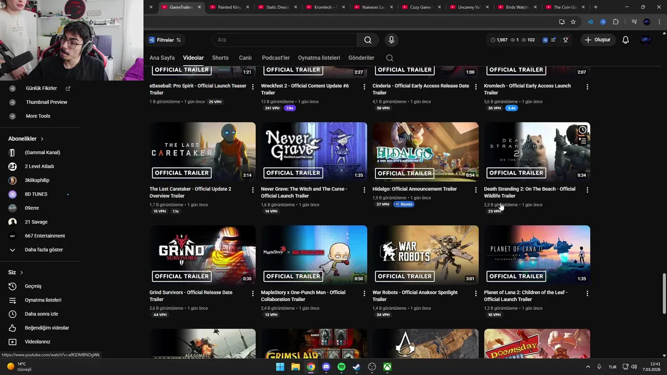667x375 pixels.
Task: Open Steam from the taskbar
Action: click(356, 367)
